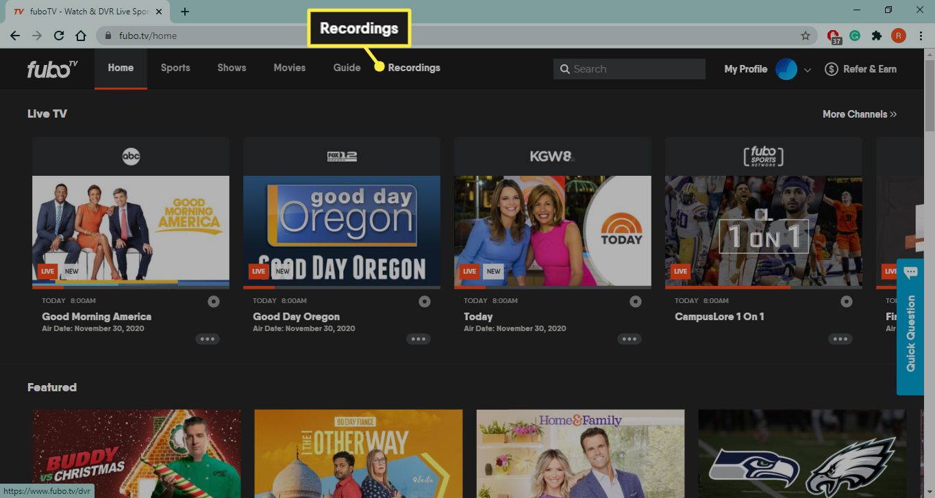Open Seahawks vs Eagles featured thumbnail
Image resolution: width=935 pixels, height=498 pixels.
802,454
